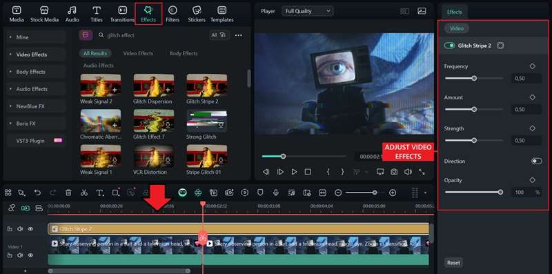Open the Full Quality dropdown
The width and height of the screenshot is (552, 274).
point(307,11)
